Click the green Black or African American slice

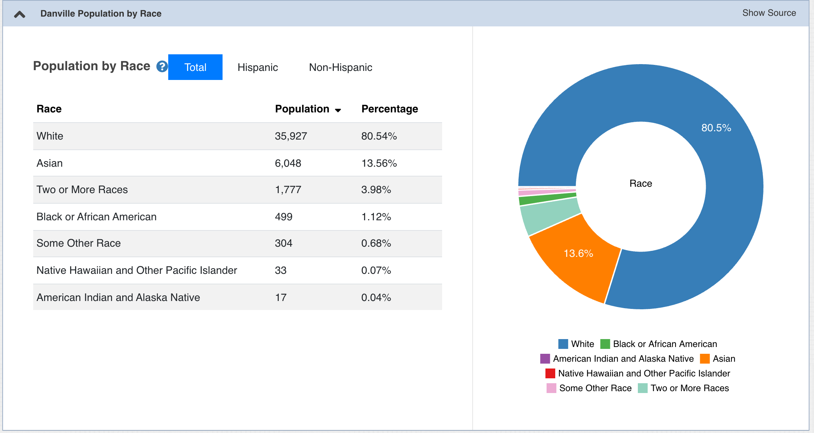pyautogui.click(x=548, y=199)
